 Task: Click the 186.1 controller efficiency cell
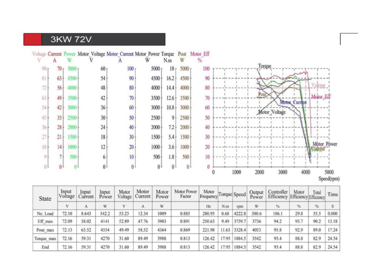278,214
